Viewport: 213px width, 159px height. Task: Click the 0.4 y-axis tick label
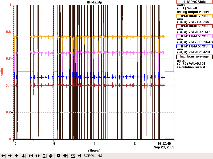point(9,86)
